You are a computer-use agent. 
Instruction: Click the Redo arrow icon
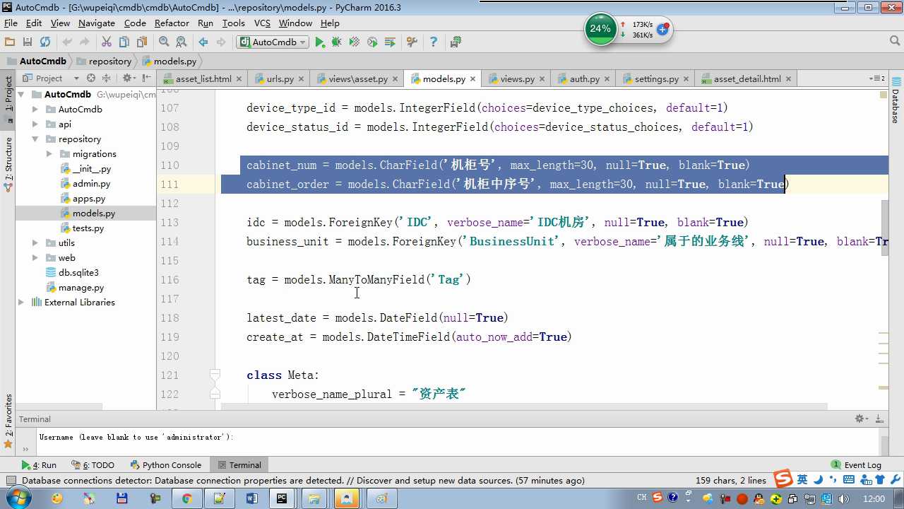[x=85, y=42]
